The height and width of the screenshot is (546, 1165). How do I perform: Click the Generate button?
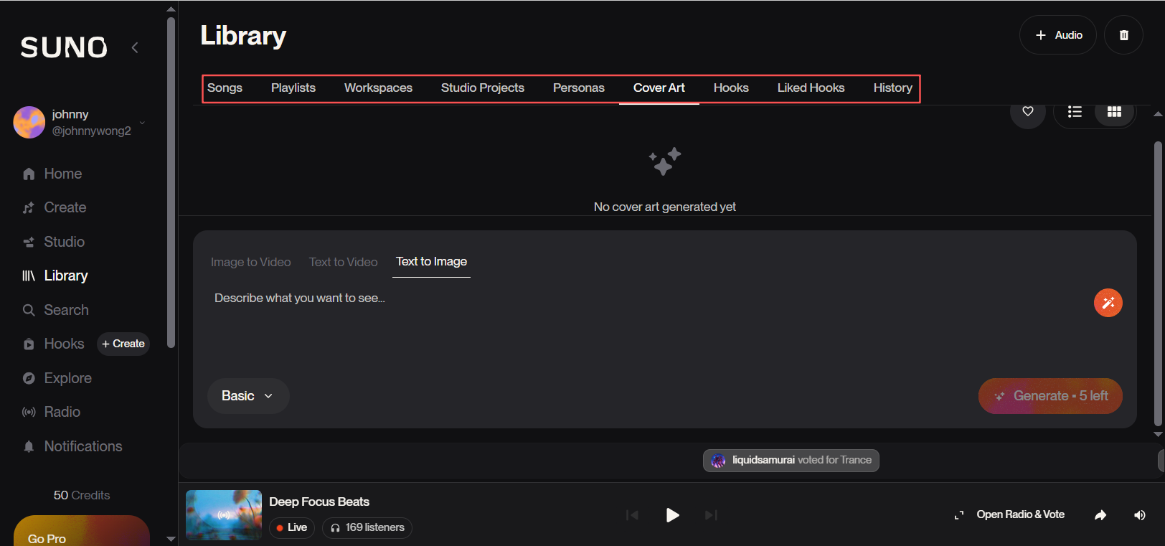point(1050,396)
